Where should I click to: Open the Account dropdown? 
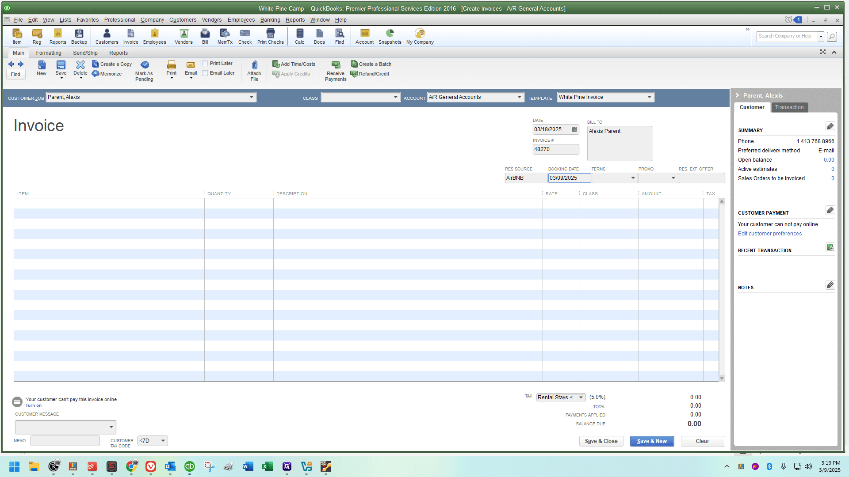tap(519, 97)
